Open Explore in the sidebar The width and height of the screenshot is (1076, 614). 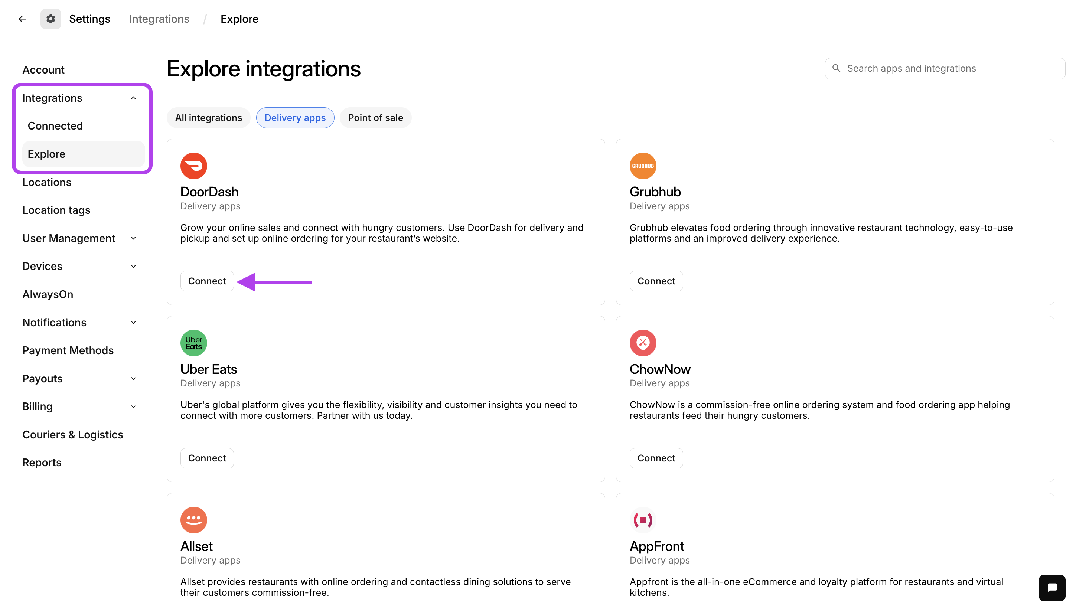pyautogui.click(x=84, y=154)
